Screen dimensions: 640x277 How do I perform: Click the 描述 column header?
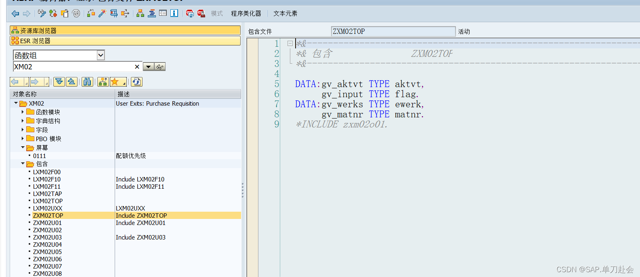pyautogui.click(x=178, y=94)
